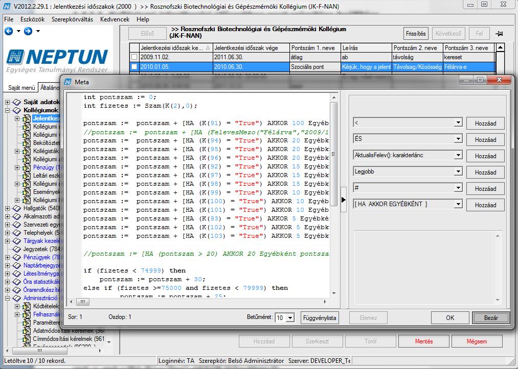The height and width of the screenshot is (369, 518).
Task: Click the code editor vertical scrollbar thumb
Action: tap(334, 154)
